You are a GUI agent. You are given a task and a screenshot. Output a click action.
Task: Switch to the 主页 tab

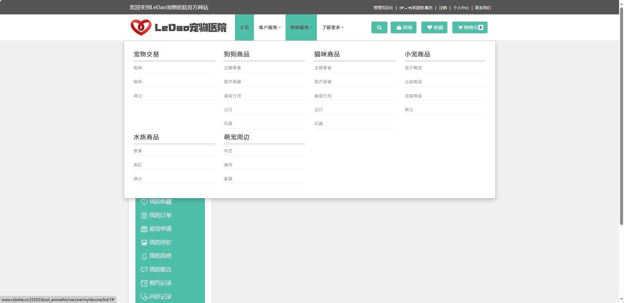(x=244, y=27)
